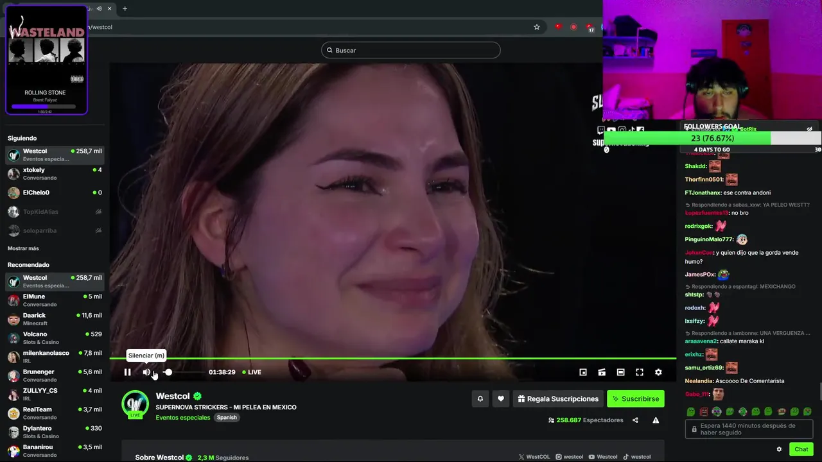Image resolution: width=822 pixels, height=462 pixels.
Task: Mute the stream with the speaker icon
Action: pos(146,372)
